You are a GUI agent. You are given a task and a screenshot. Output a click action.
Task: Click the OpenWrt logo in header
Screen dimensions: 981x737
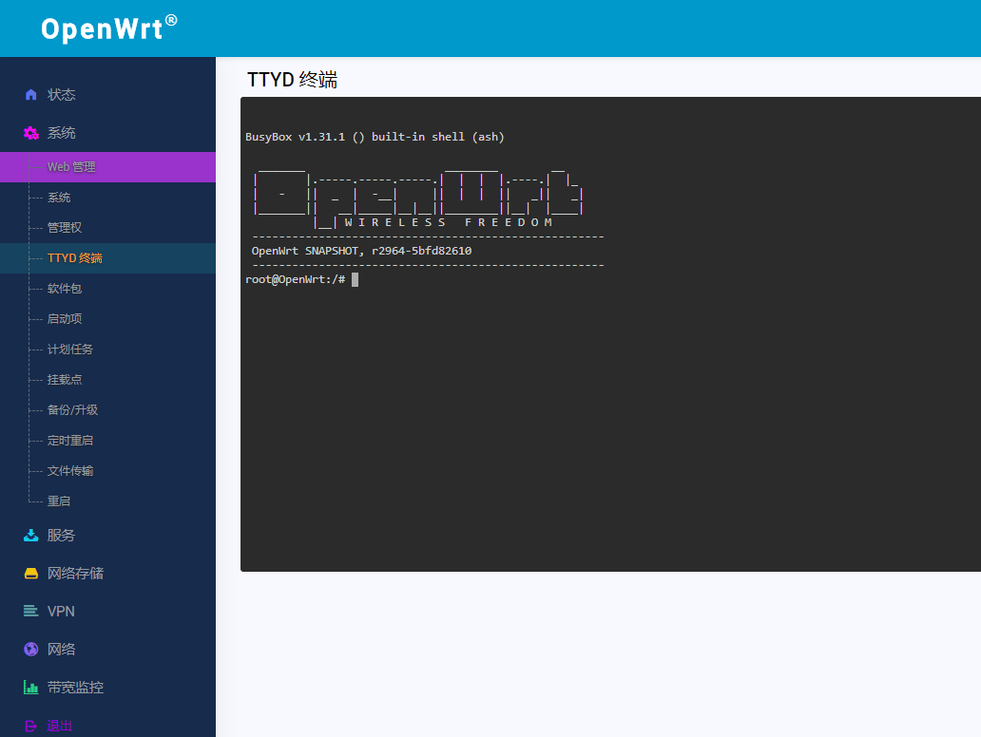(109, 28)
